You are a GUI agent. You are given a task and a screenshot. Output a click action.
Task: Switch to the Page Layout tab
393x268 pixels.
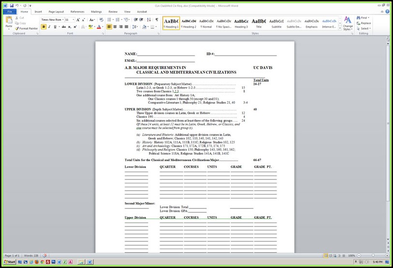[56, 12]
